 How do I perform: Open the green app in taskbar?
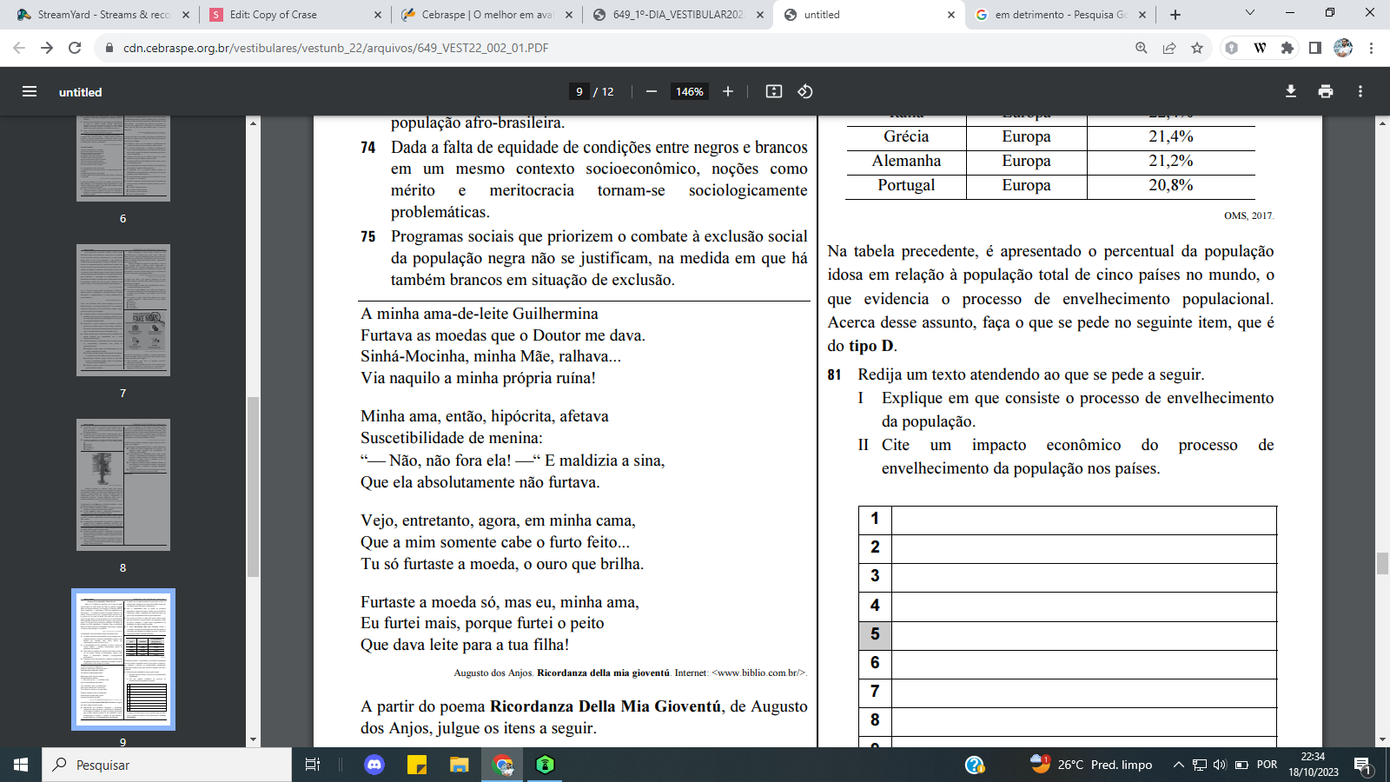coord(545,765)
